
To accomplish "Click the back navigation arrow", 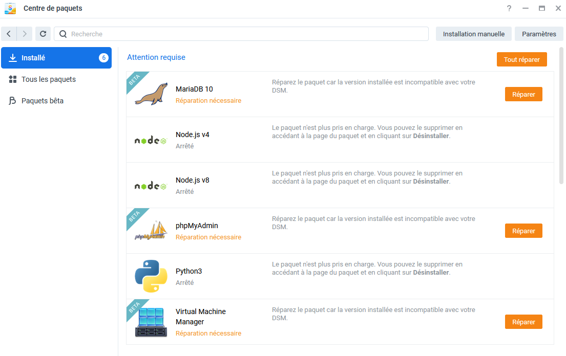I will point(9,34).
